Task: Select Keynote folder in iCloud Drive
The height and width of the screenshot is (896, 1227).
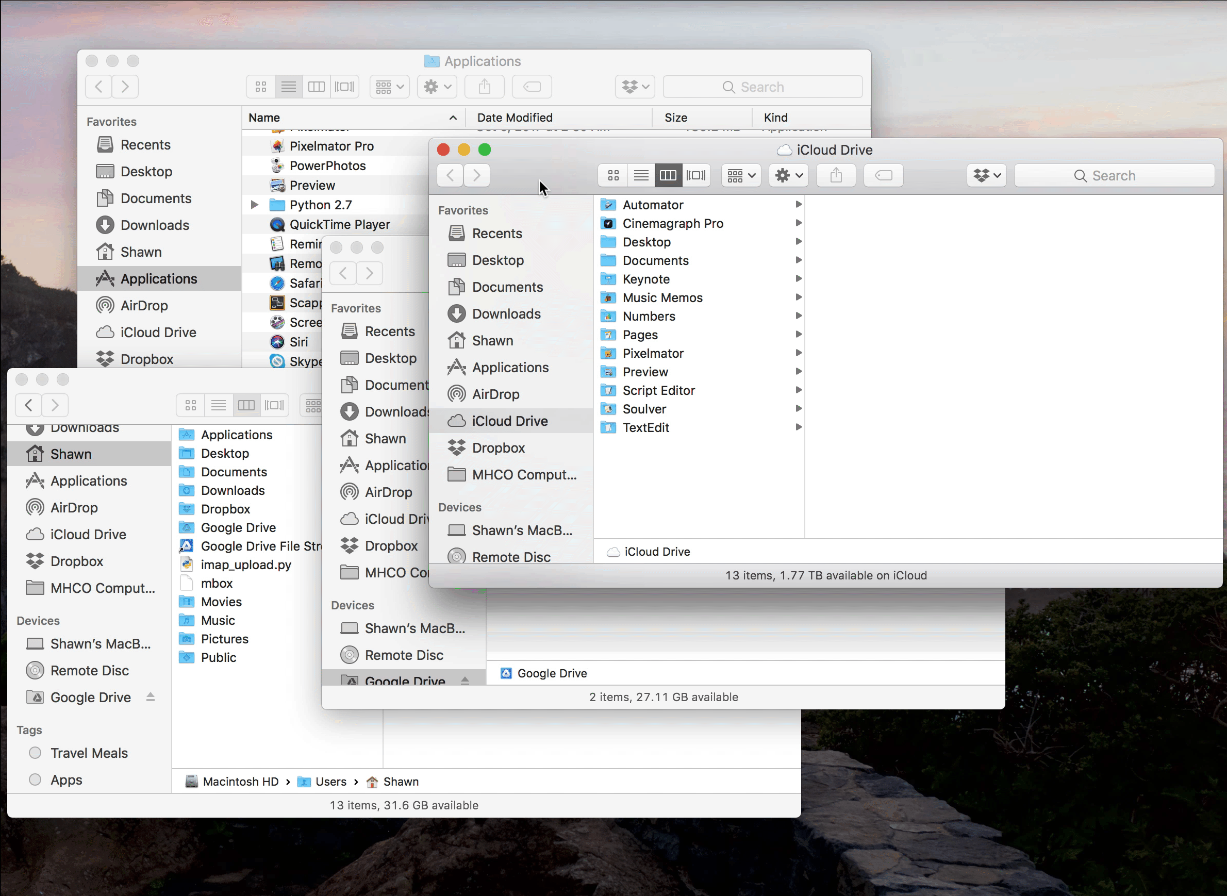Action: pos(700,279)
